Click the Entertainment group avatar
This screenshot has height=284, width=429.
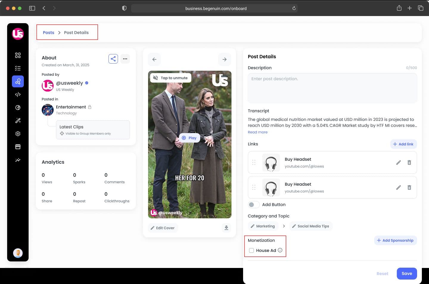(x=48, y=110)
